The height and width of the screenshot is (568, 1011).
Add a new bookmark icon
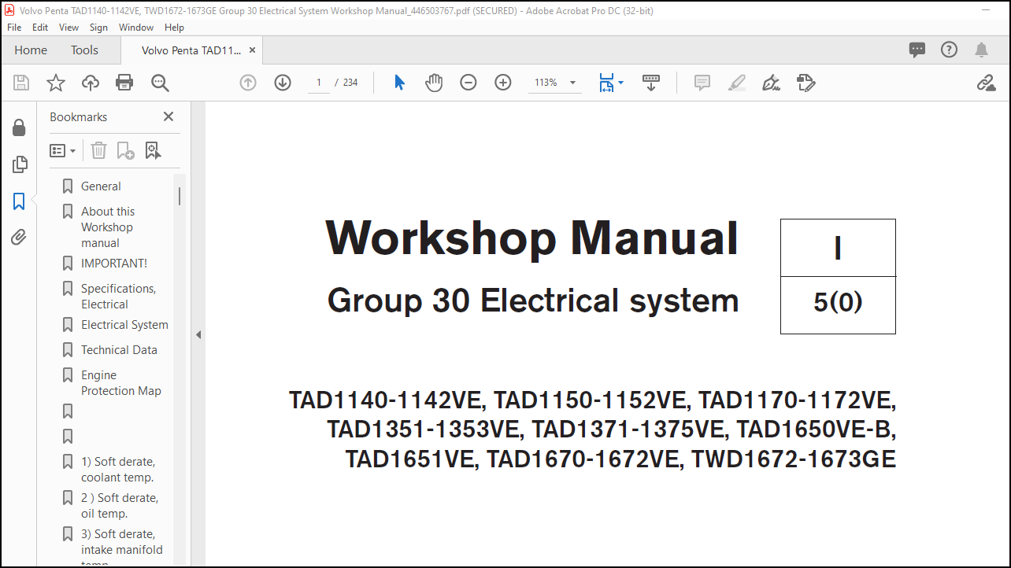tap(125, 150)
